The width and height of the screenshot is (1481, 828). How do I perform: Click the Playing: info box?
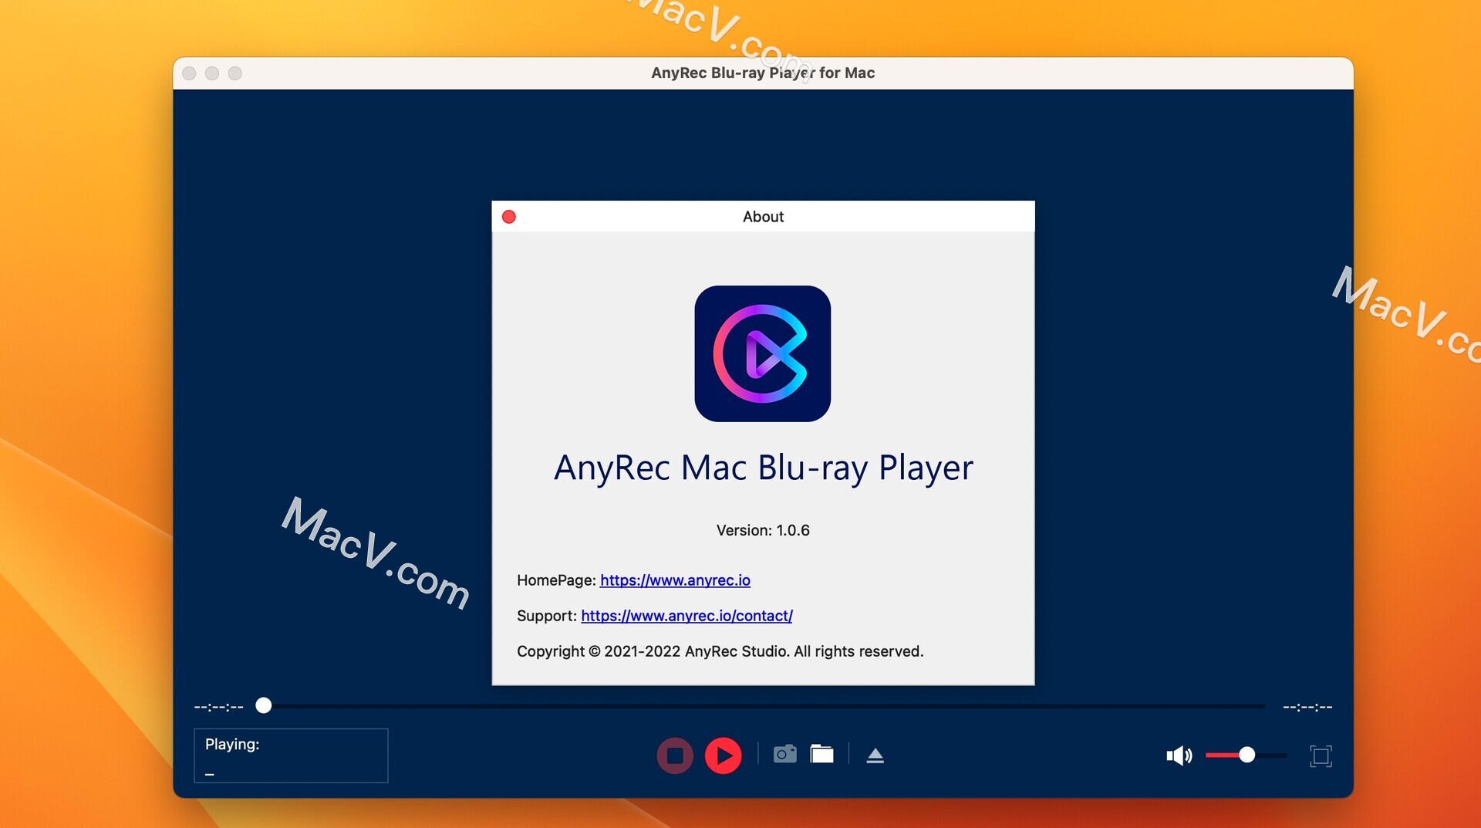point(291,755)
